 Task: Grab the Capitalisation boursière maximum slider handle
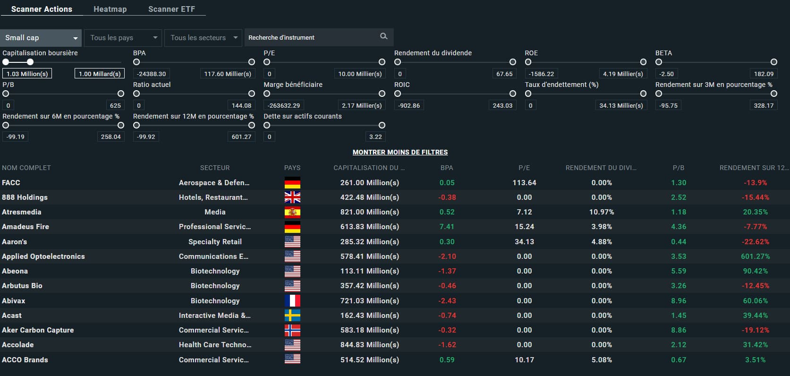pos(30,62)
